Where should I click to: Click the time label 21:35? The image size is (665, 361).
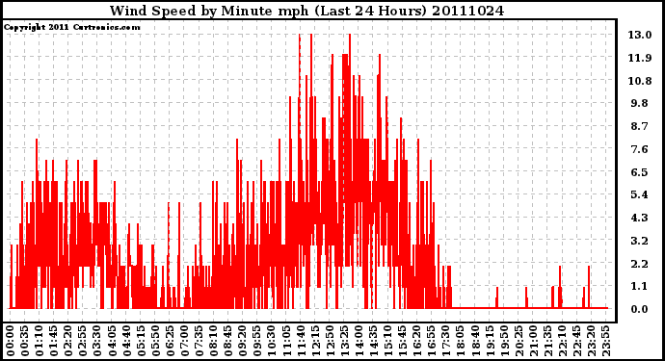coord(547,342)
